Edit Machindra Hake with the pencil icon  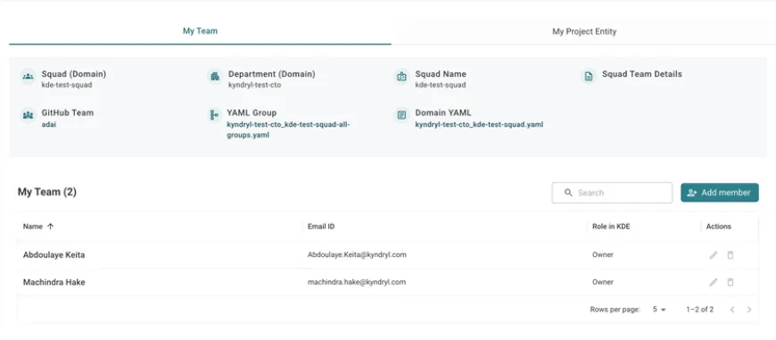coord(714,282)
